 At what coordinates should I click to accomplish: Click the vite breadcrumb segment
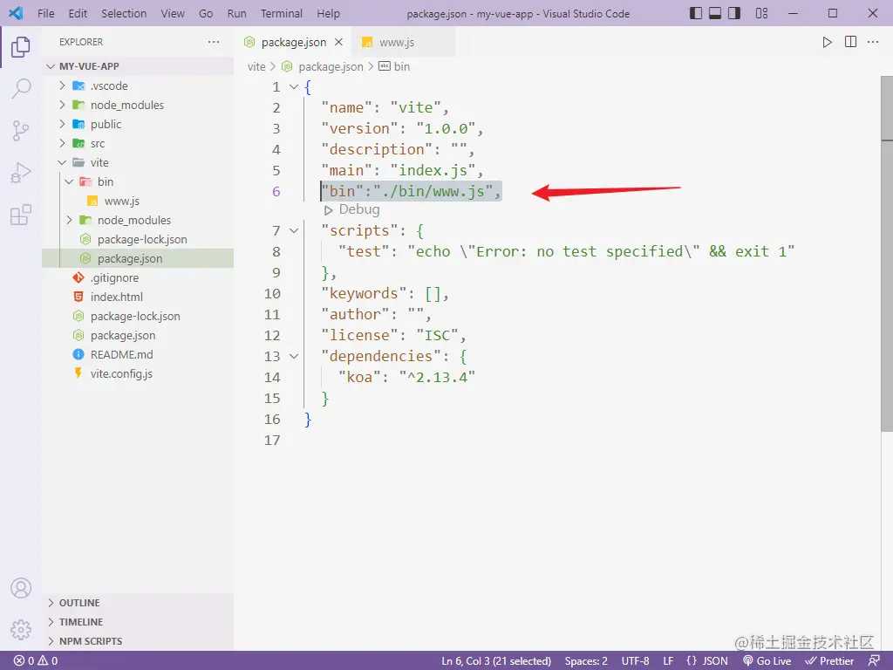tap(256, 66)
